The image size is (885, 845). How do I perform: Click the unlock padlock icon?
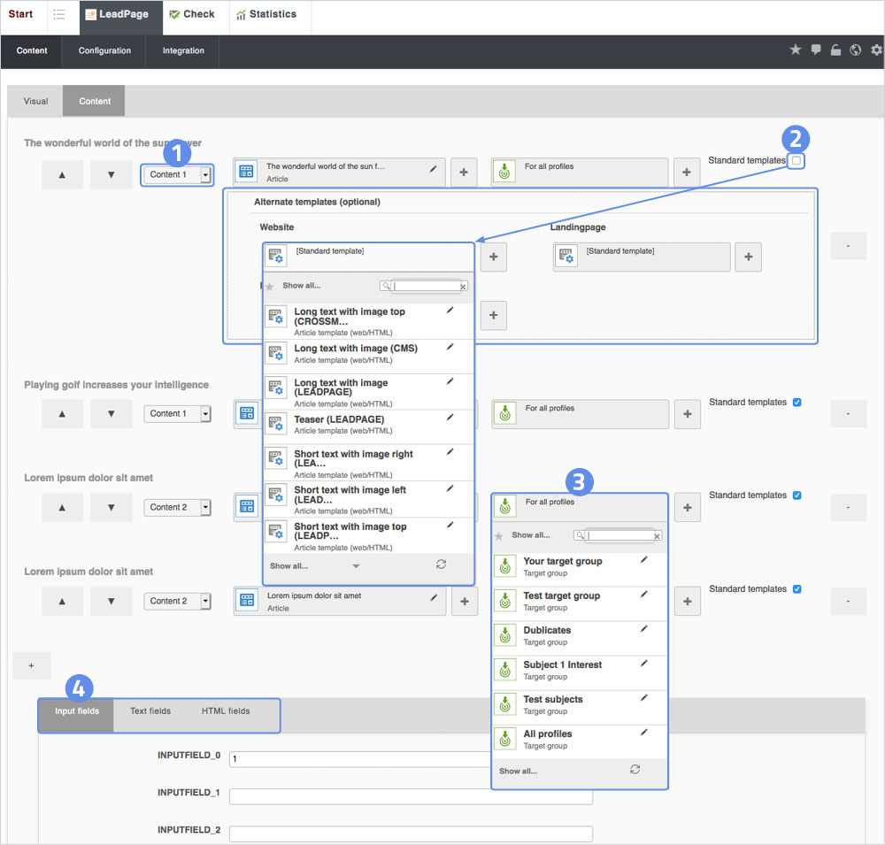[835, 50]
